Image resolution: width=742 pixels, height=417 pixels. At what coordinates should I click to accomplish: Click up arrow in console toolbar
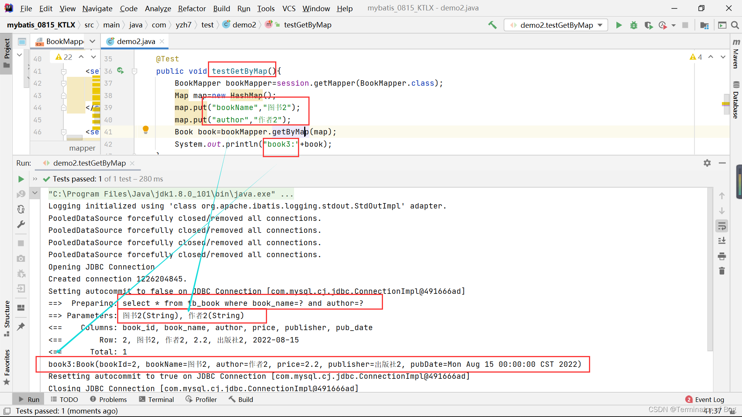722,196
